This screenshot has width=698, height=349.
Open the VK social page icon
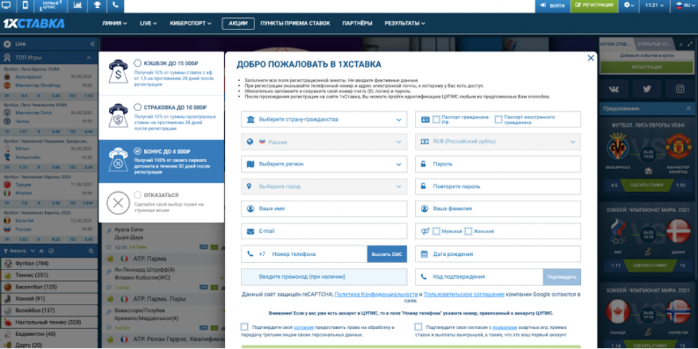pyautogui.click(x=615, y=89)
